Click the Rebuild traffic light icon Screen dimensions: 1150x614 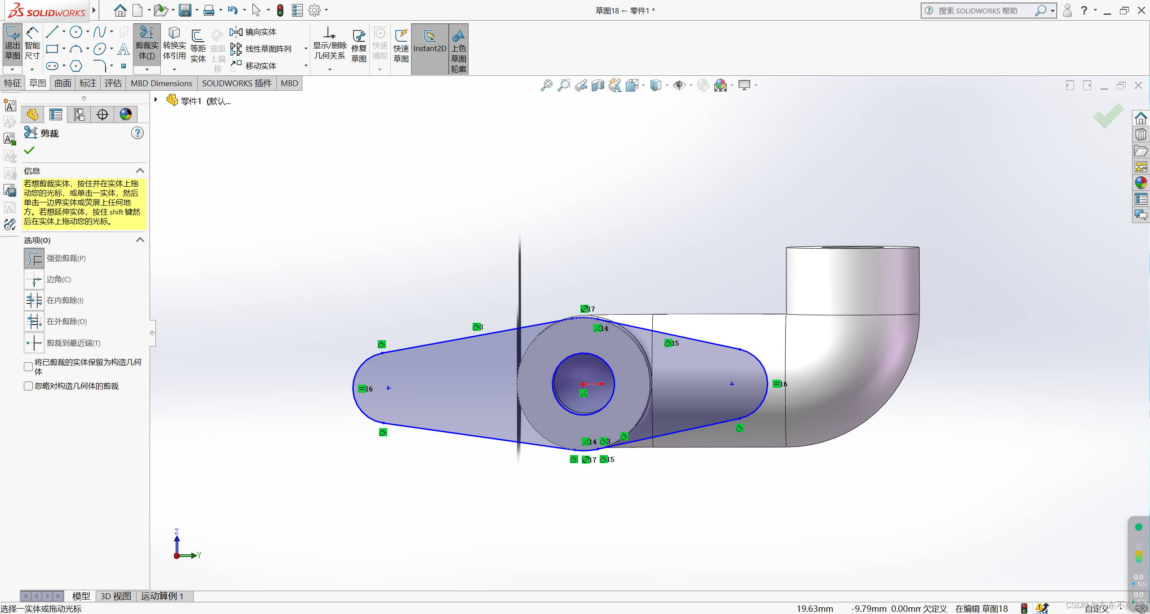pyautogui.click(x=280, y=10)
